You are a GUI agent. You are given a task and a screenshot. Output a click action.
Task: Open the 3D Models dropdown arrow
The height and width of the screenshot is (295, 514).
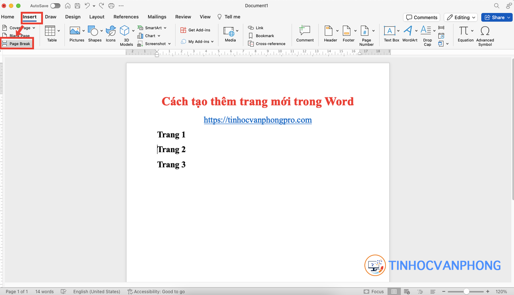(133, 31)
